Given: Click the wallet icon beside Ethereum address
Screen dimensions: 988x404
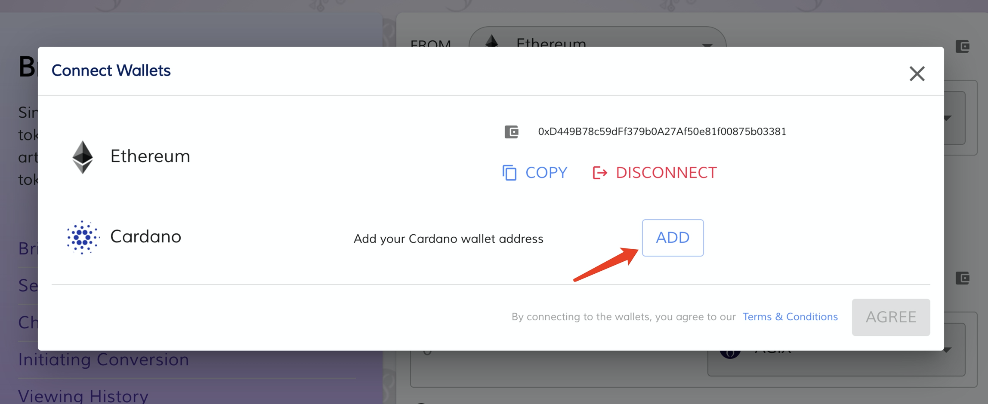Looking at the screenshot, I should coord(511,132).
